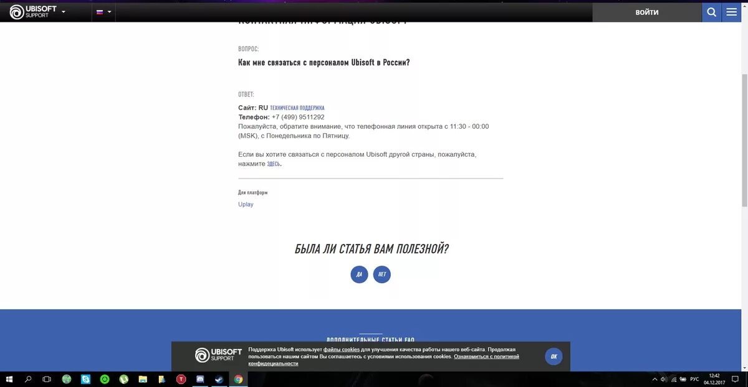Expand the language selector dropdown arrow
Screen dimensions: 748x387
110,12
